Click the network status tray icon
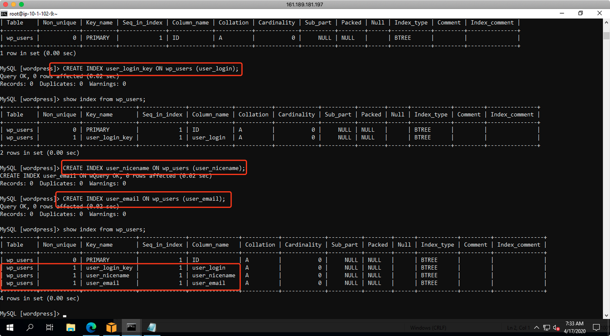The width and height of the screenshot is (610, 336). (x=546, y=328)
